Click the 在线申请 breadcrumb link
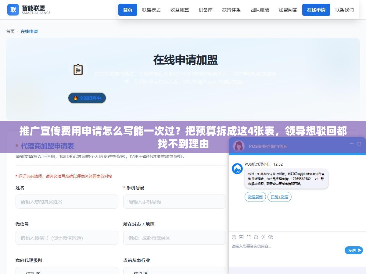366x274 pixels. 29,31
